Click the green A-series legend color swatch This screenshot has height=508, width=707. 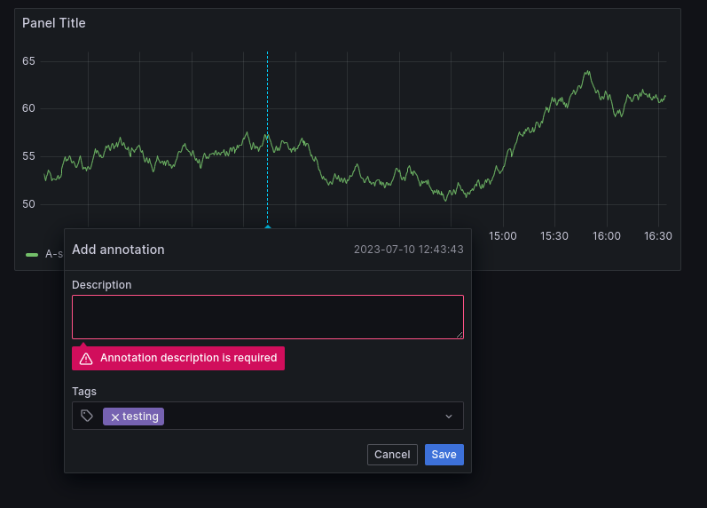point(32,255)
